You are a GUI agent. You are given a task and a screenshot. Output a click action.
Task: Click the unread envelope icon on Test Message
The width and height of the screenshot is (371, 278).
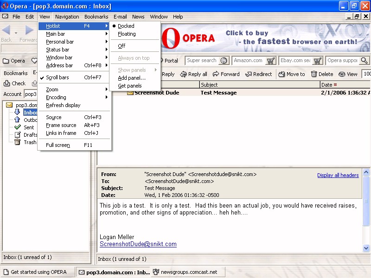point(130,93)
